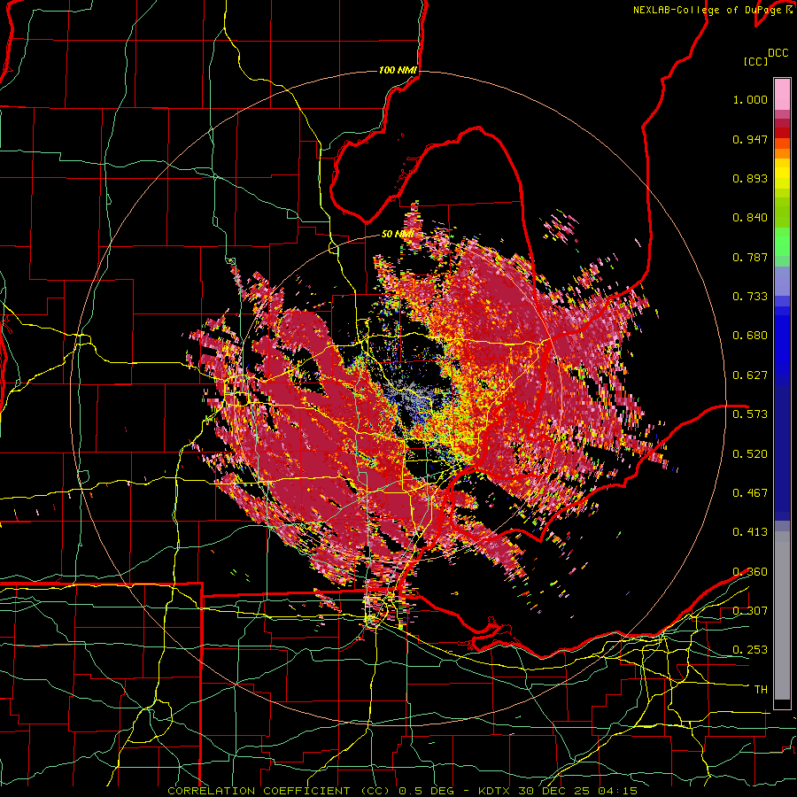
Task: Click the 0.573 color scale value
Action: (750, 414)
